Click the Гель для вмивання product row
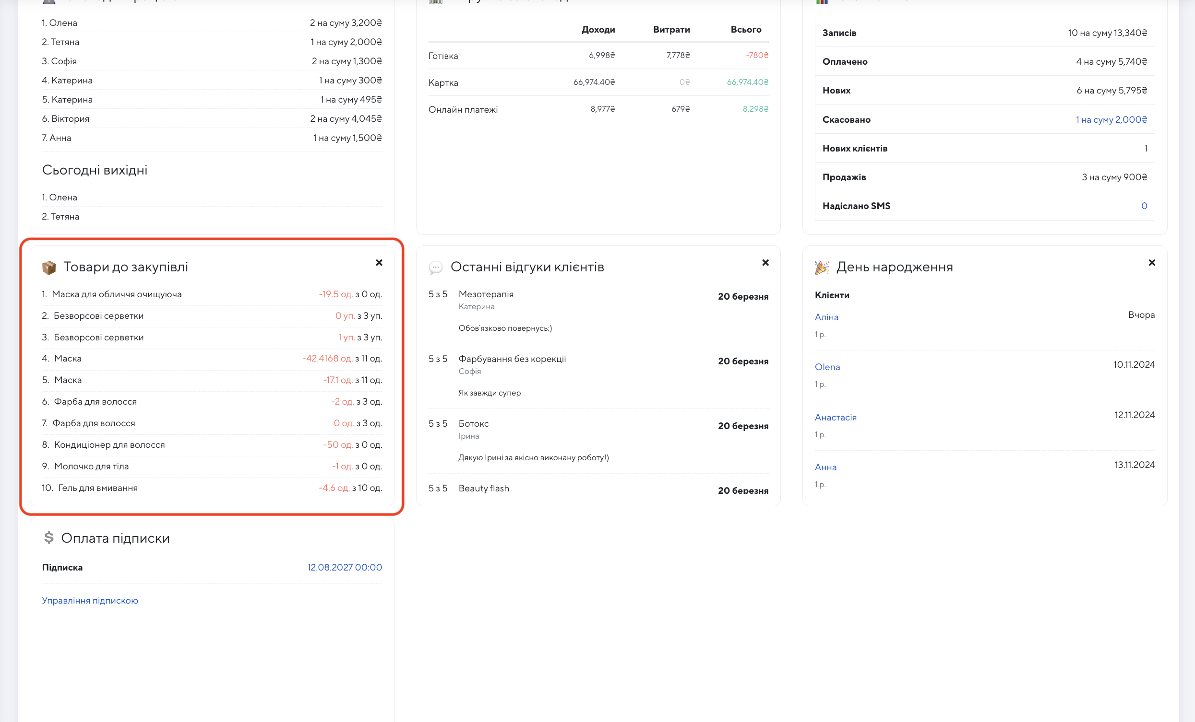 click(x=97, y=488)
